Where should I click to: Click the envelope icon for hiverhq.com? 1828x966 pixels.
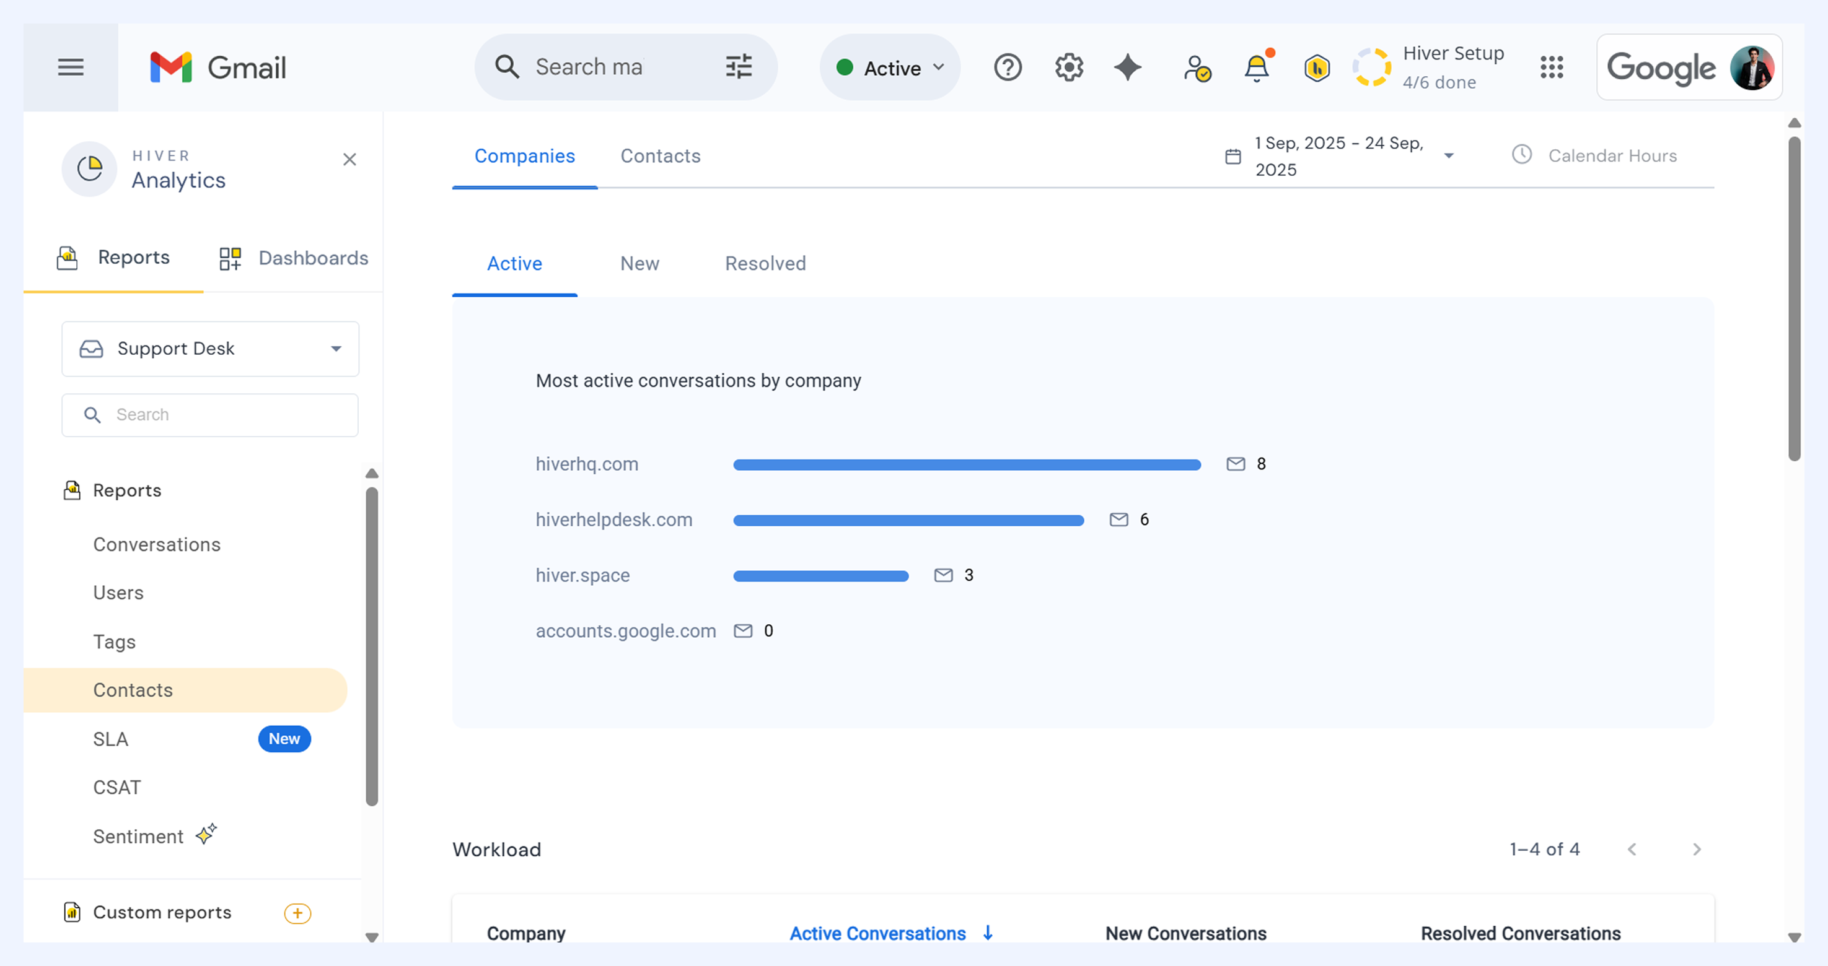pos(1236,464)
